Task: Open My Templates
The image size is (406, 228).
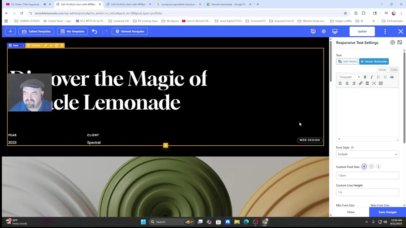Action: click(72, 31)
